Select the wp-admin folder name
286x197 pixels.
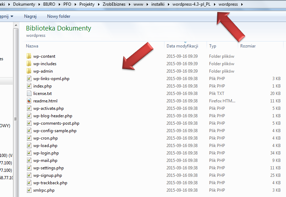tap(43, 71)
